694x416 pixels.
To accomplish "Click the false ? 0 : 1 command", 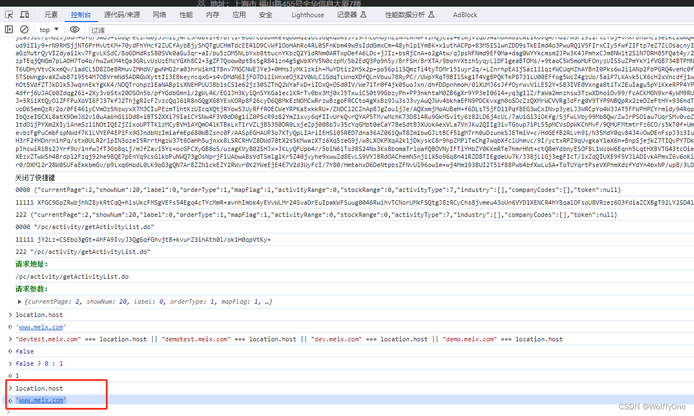I will (39, 363).
